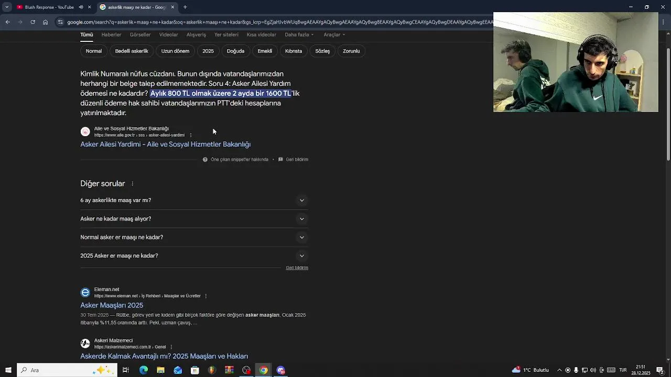Switch to Haberler results

(x=111, y=35)
